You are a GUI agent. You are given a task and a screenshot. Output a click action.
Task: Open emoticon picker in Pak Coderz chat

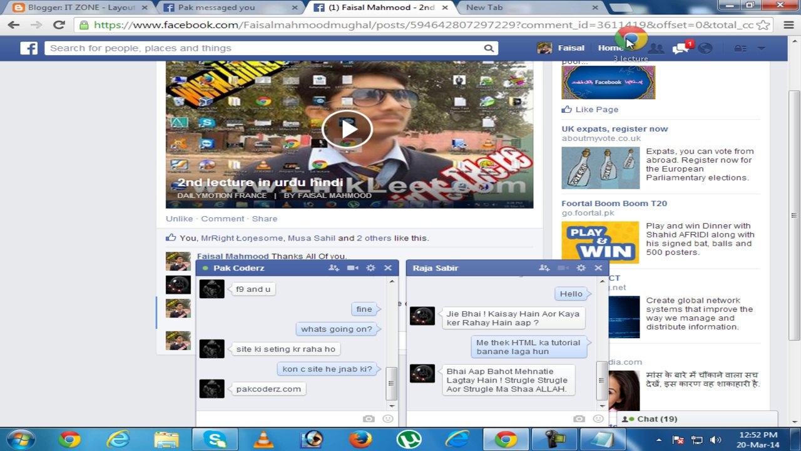(388, 418)
